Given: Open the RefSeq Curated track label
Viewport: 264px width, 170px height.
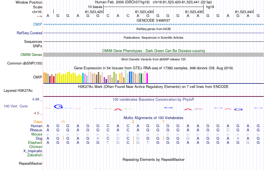Looking at the screenshot, I should coord(29,33).
